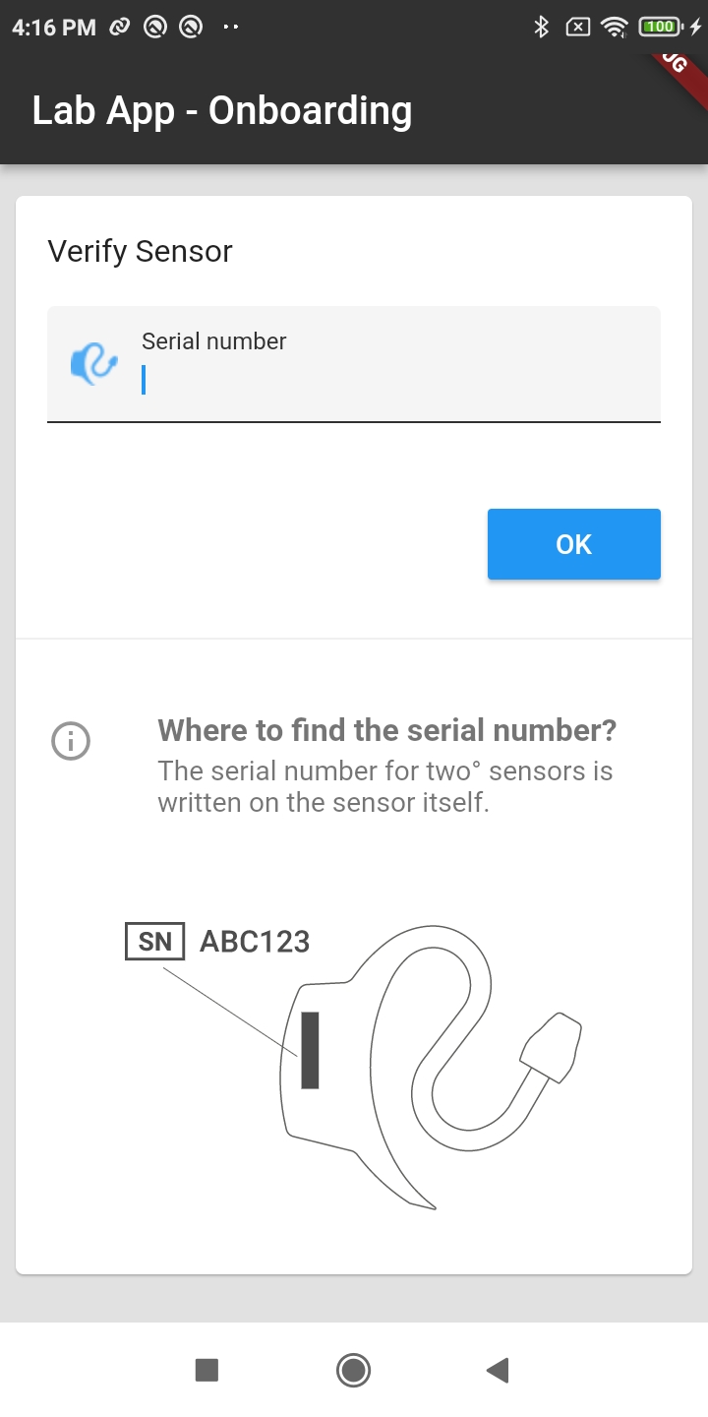This screenshot has height=1417, width=708.
Task: Tap the battery 100 indicator
Action: click(659, 28)
